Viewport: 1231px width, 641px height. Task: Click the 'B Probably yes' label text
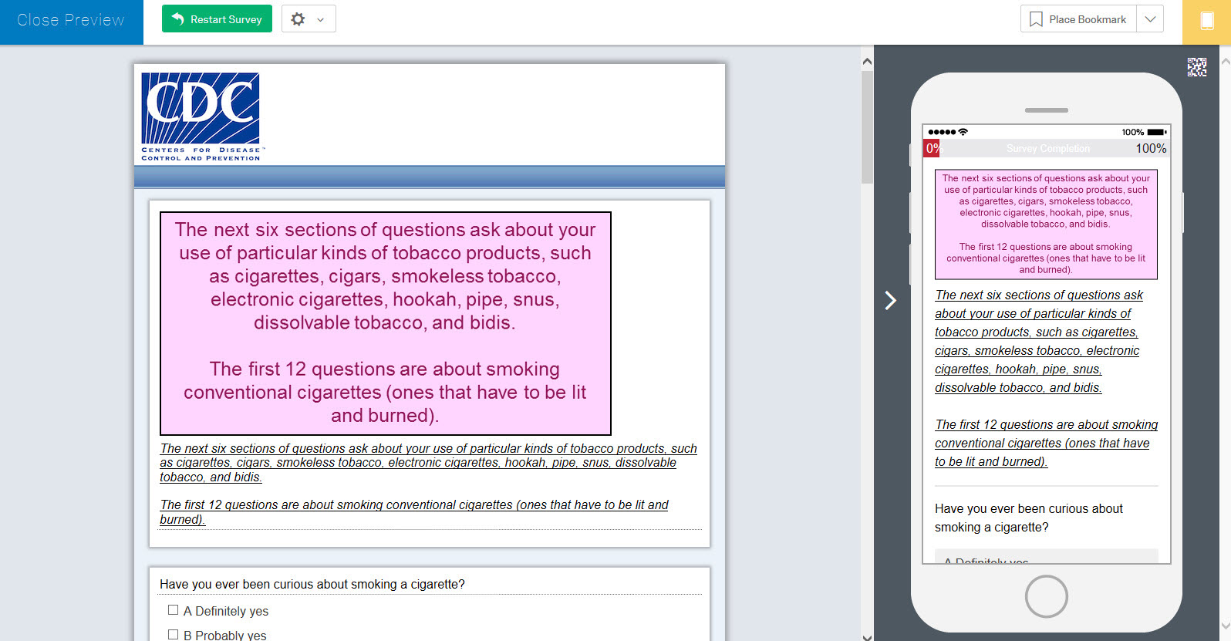tap(225, 635)
